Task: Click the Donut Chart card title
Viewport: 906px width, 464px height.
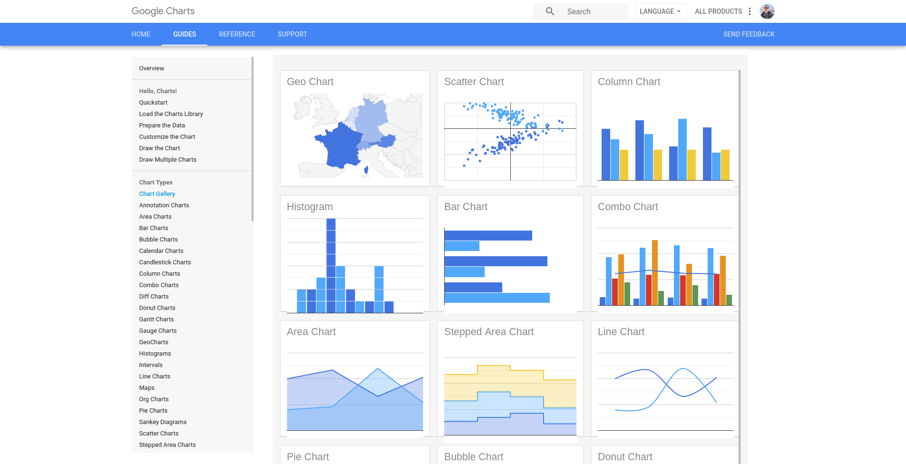Action: click(x=625, y=457)
